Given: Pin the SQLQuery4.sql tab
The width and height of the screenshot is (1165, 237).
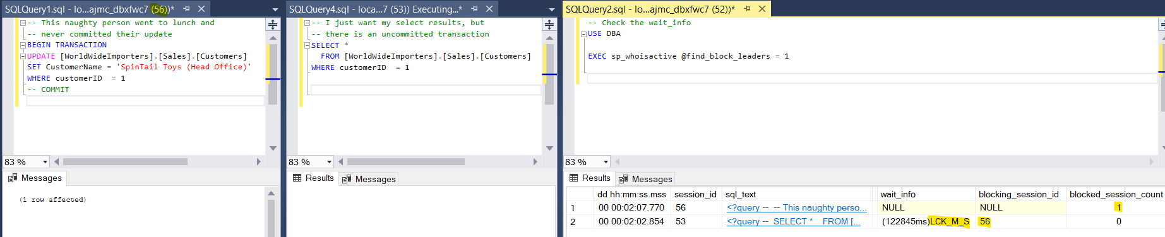Looking at the screenshot, I should tap(474, 9).
